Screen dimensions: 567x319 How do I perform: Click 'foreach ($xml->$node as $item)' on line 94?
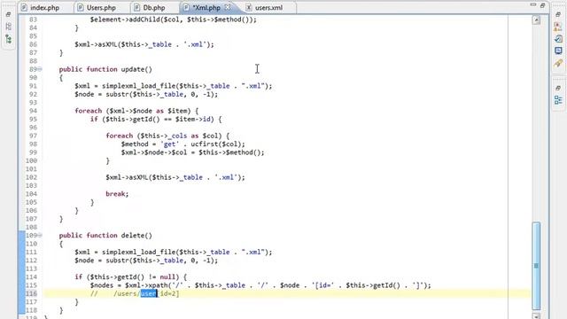coord(136,111)
